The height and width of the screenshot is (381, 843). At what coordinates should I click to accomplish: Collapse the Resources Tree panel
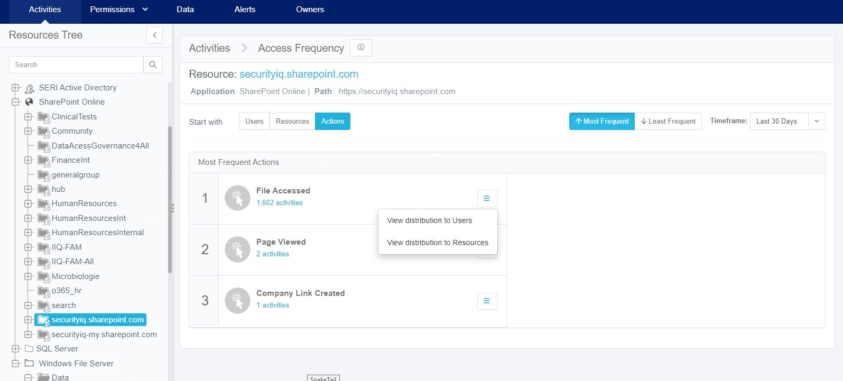tap(154, 35)
